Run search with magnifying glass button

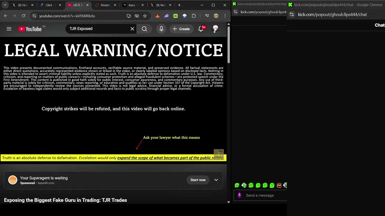[x=144, y=29]
